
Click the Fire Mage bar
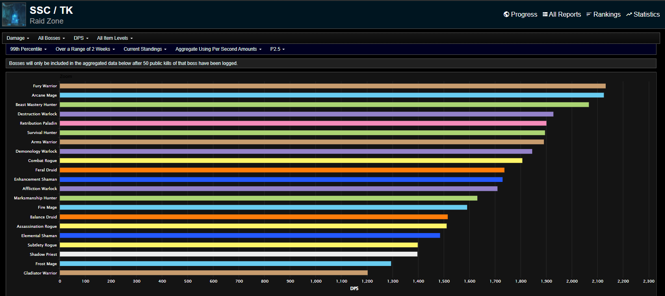click(263, 207)
